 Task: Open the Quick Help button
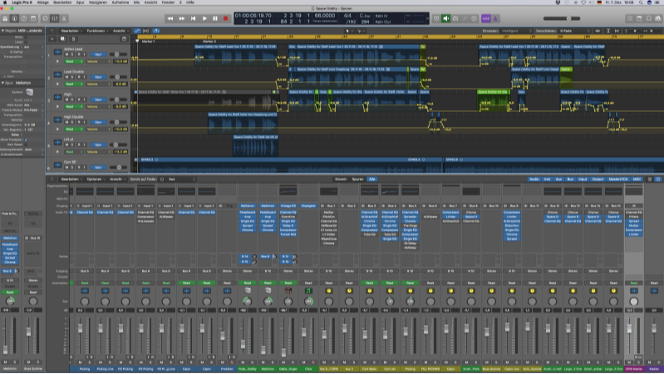(x=24, y=18)
